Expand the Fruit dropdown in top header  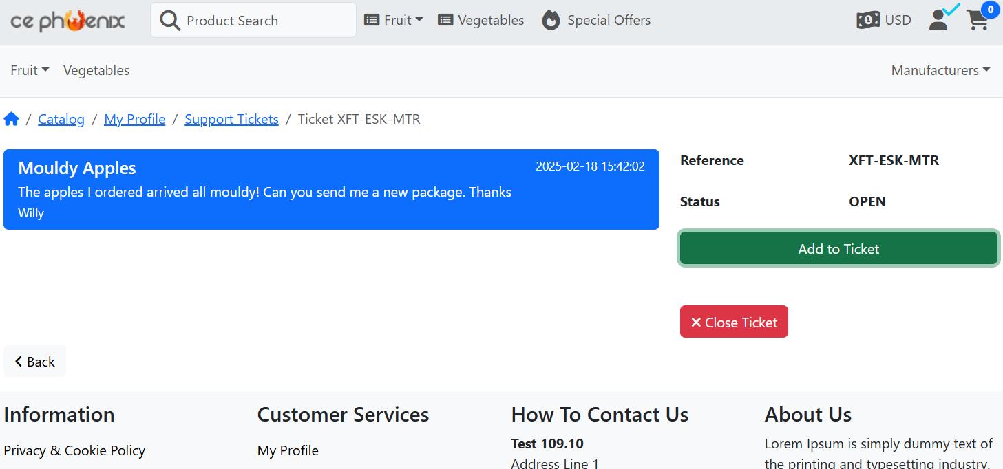394,20
